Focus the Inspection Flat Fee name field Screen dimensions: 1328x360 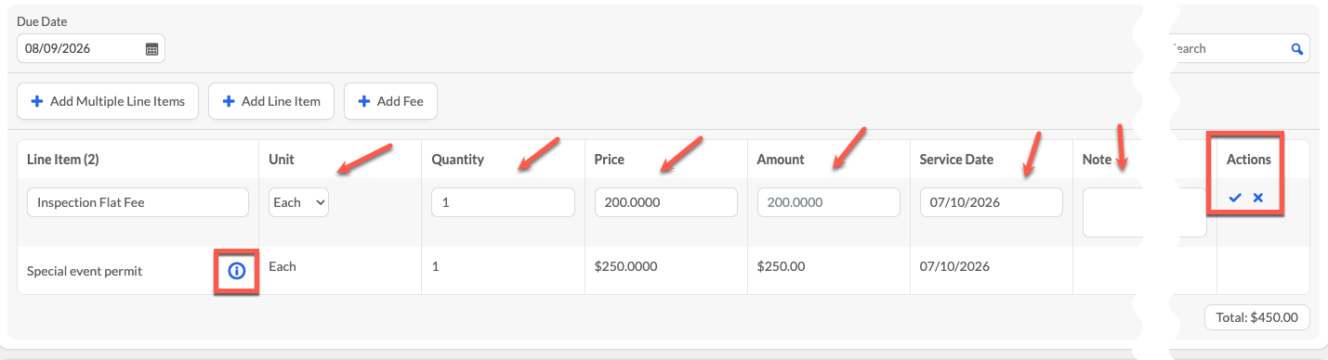(138, 202)
